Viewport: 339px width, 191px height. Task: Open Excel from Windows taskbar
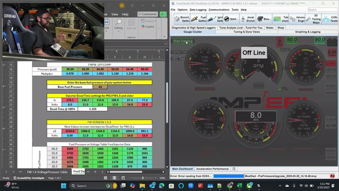coord(239,186)
